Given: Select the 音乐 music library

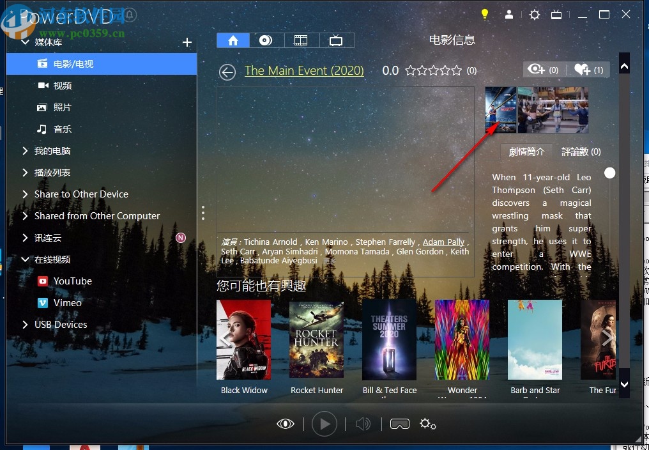Looking at the screenshot, I should (x=62, y=128).
